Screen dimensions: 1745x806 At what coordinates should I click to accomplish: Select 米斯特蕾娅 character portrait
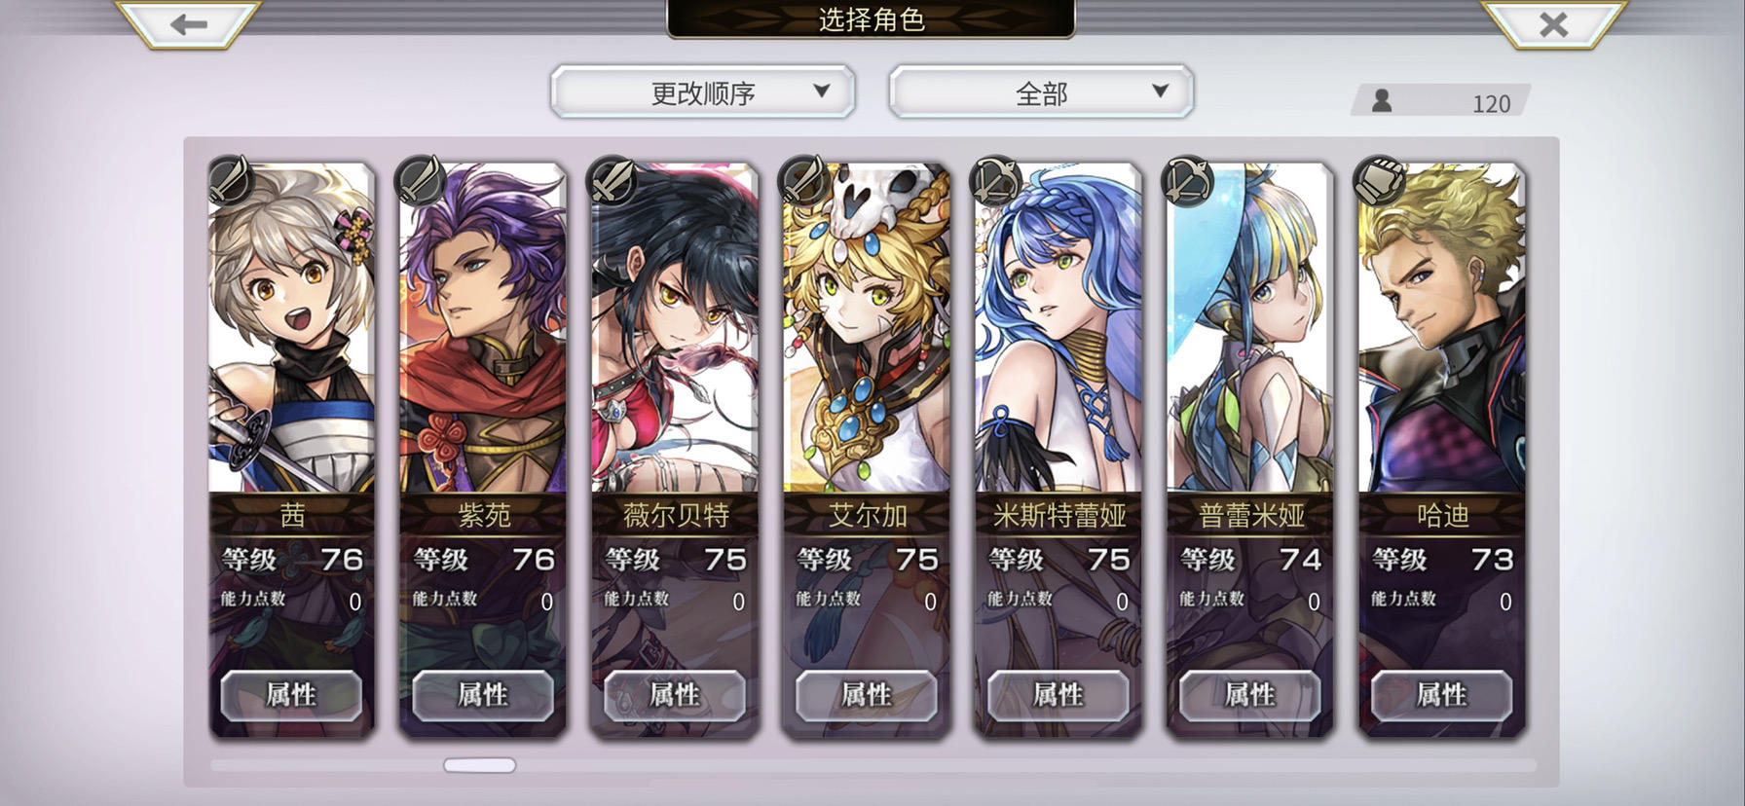[1058, 328]
